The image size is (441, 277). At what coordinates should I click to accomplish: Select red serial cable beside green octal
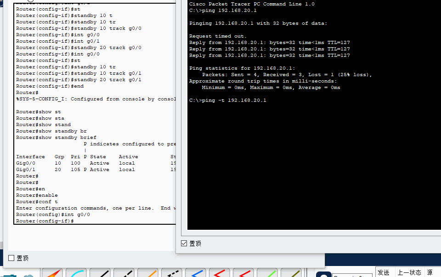(x=243, y=273)
